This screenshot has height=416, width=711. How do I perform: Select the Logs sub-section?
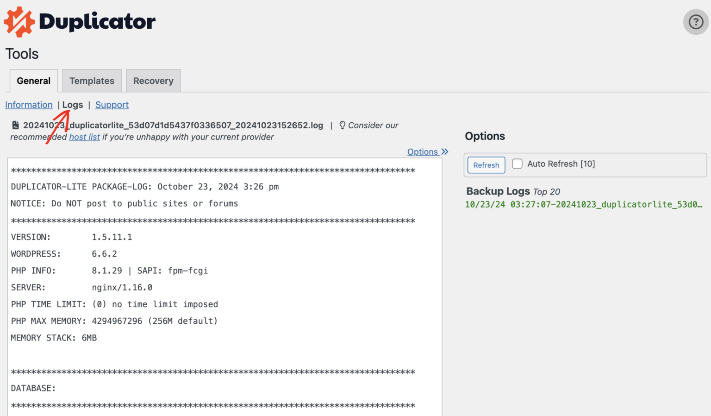(73, 105)
